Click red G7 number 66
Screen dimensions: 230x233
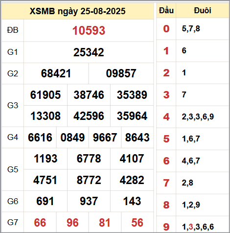40,223
